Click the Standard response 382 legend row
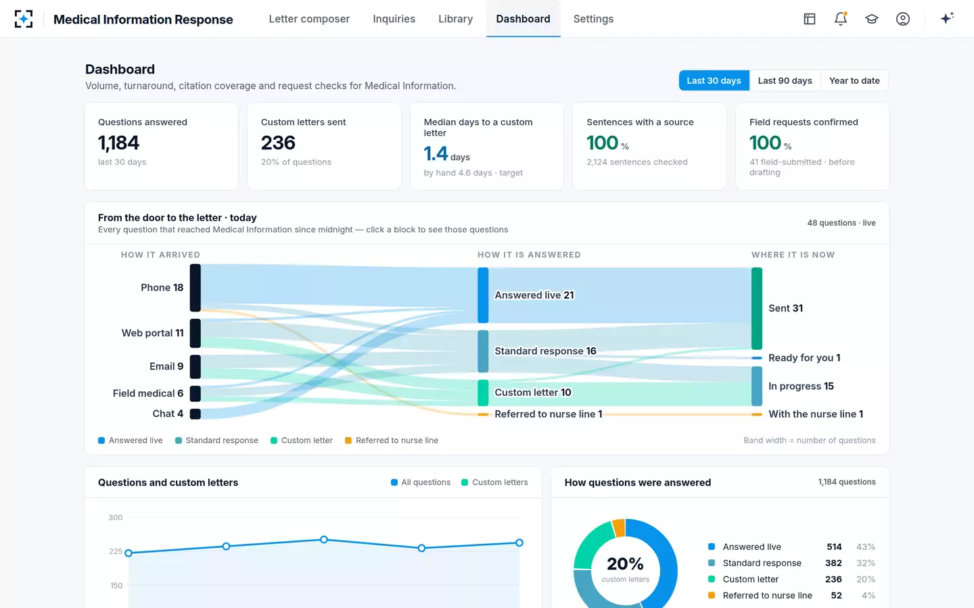 coord(791,563)
